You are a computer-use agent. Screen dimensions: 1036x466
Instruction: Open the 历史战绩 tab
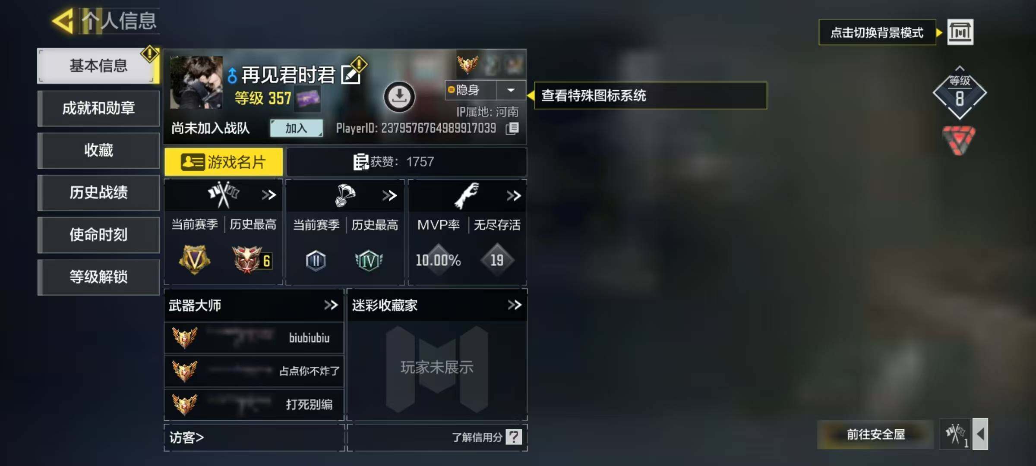click(99, 192)
